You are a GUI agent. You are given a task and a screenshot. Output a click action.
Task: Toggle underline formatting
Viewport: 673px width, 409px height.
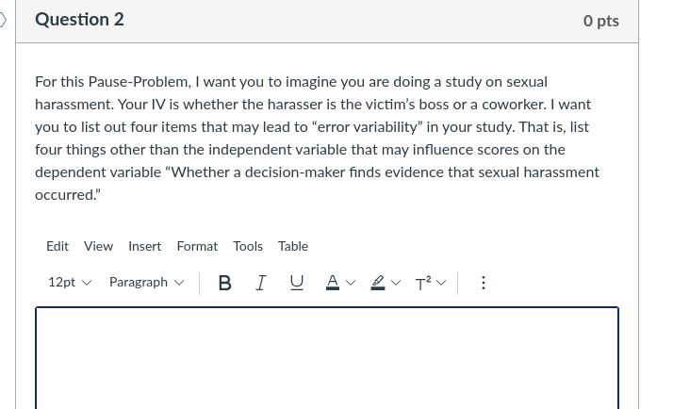[297, 283]
